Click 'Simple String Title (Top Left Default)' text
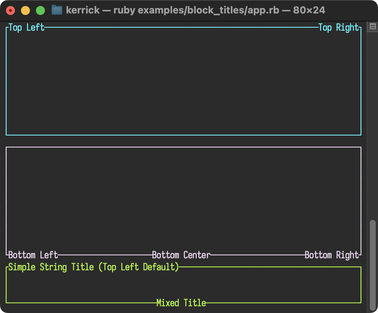 pyautogui.click(x=94, y=267)
